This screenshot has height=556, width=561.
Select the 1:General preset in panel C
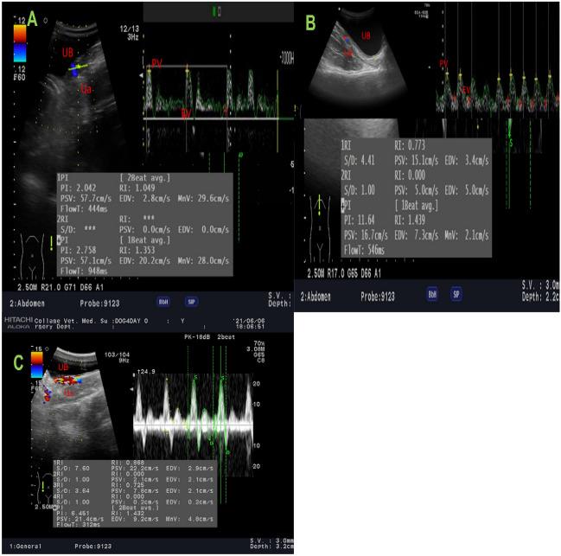(x=25, y=546)
